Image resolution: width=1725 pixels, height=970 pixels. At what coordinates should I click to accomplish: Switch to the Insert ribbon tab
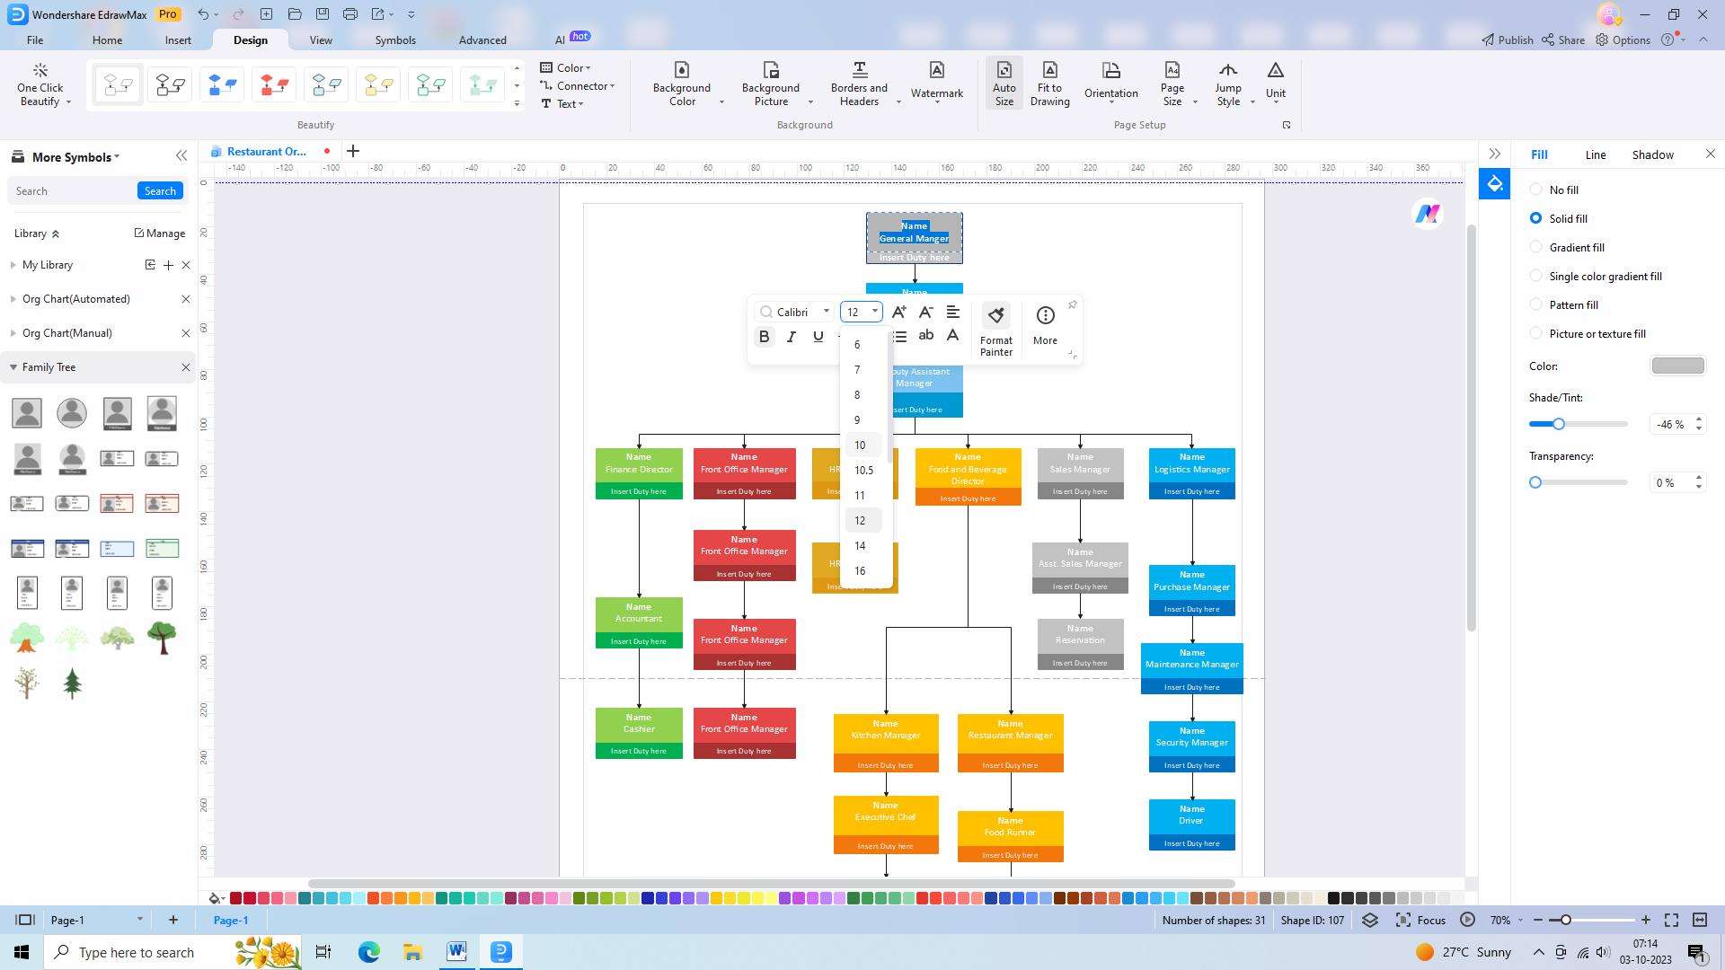(x=178, y=40)
